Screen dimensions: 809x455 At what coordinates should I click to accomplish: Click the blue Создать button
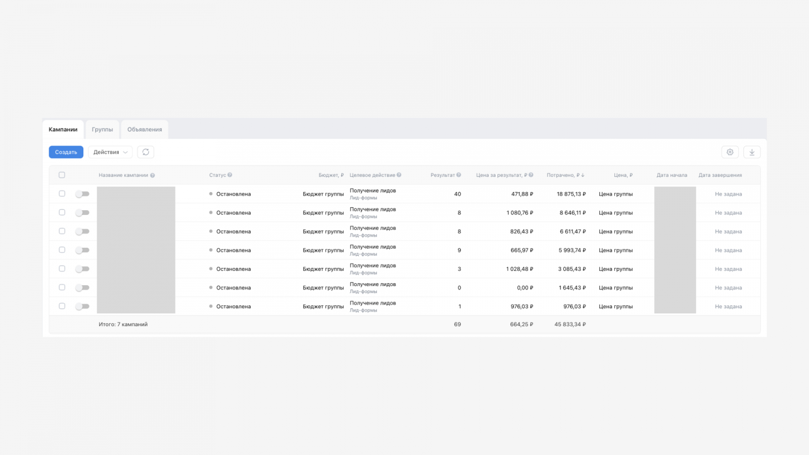click(66, 152)
